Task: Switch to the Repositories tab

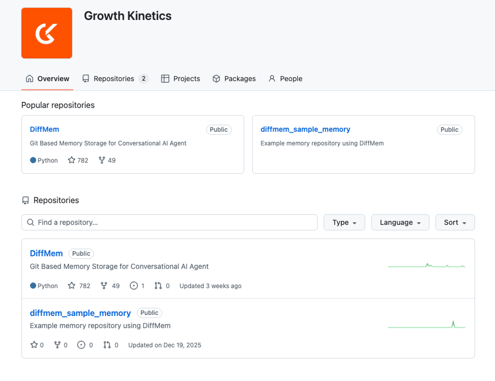Action: [114, 78]
